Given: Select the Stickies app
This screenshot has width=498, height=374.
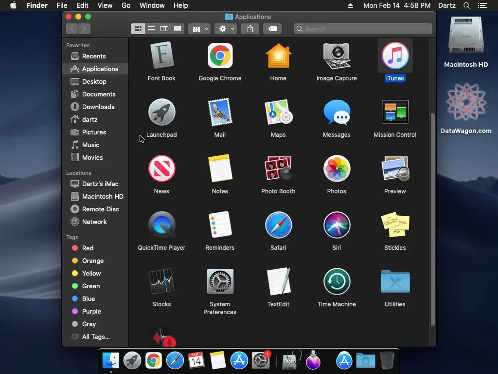Looking at the screenshot, I should pos(395,225).
